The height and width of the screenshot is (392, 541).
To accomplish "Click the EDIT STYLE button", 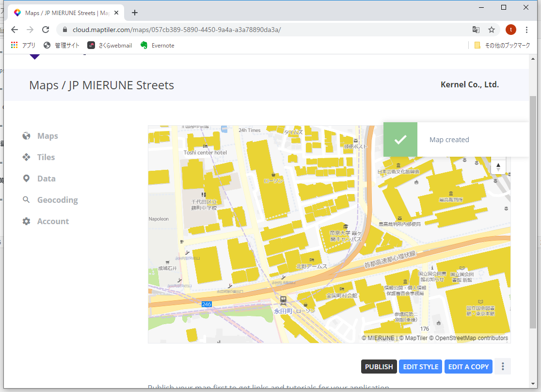I will click(x=421, y=367).
